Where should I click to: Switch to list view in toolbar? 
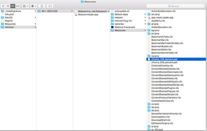[8, 6]
